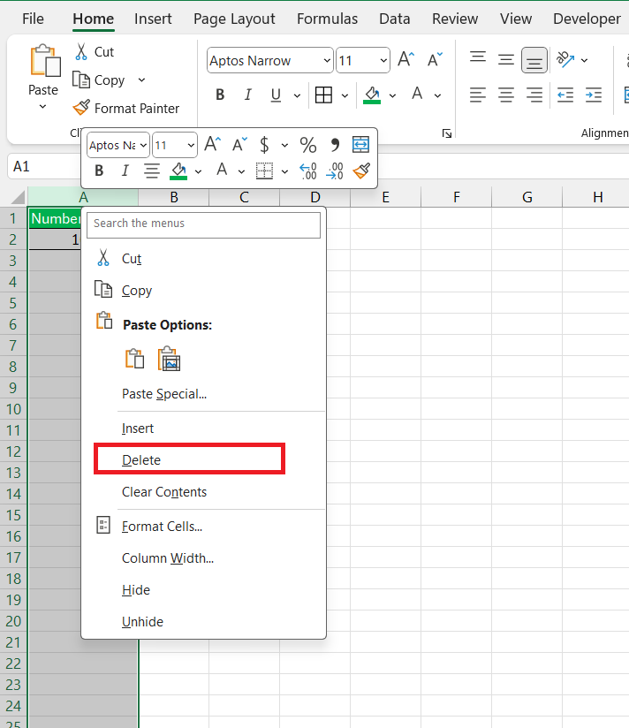Apply Comma Style on mini toolbar
This screenshot has width=629, height=728.
pos(335,145)
